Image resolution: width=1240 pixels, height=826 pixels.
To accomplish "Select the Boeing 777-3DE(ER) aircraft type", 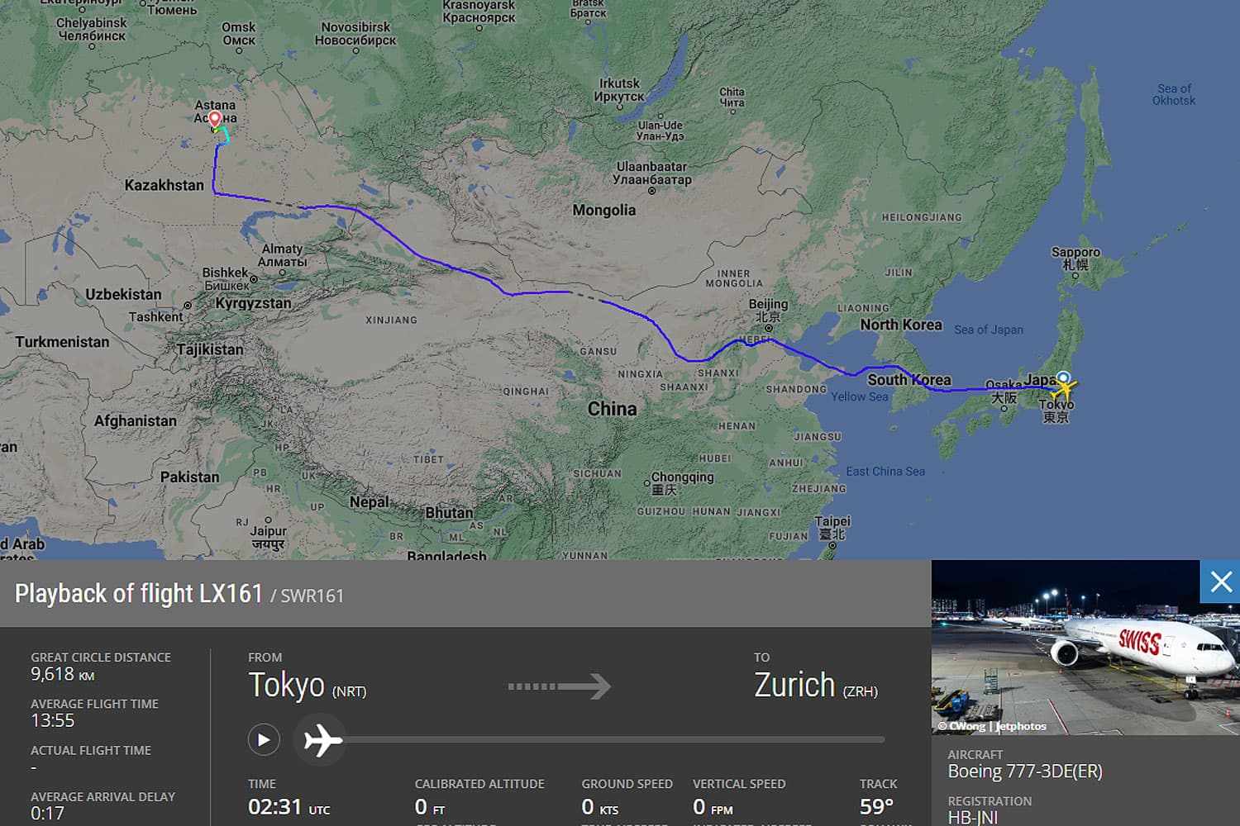I will coord(1025,771).
